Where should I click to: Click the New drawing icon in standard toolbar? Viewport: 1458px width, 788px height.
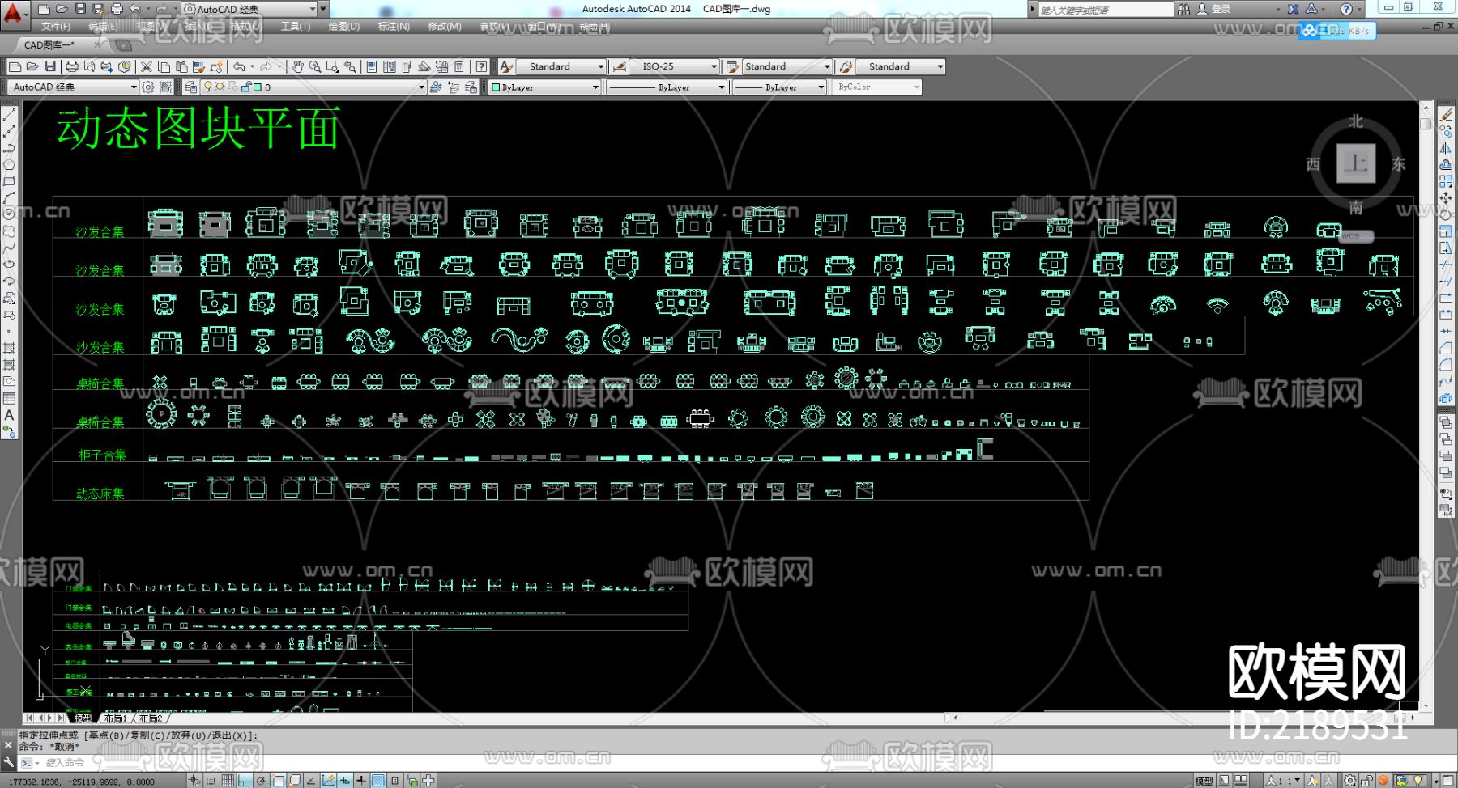click(15, 66)
